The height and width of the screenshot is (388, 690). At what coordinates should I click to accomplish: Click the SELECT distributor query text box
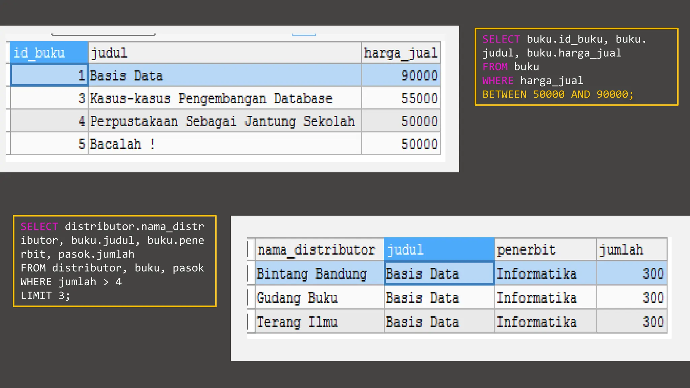tap(115, 261)
